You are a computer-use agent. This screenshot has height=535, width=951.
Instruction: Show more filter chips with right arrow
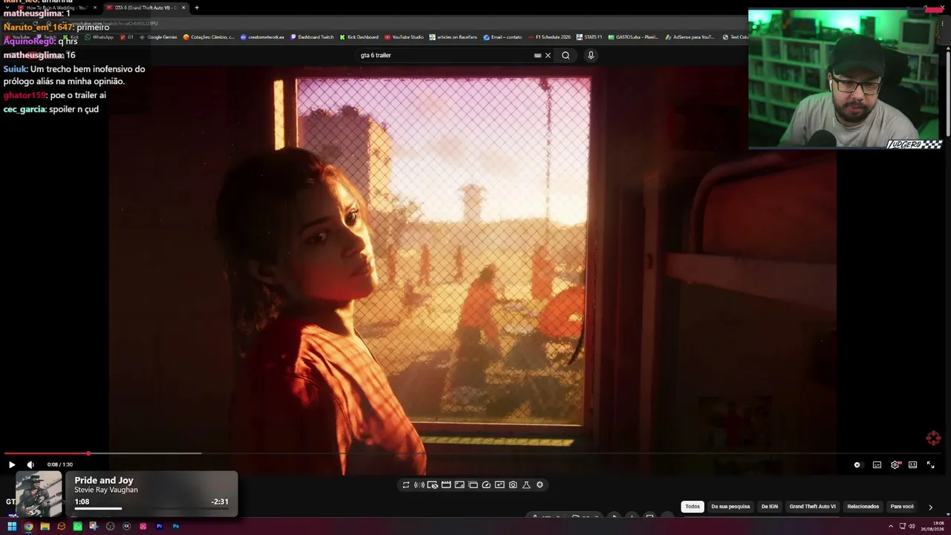(930, 508)
